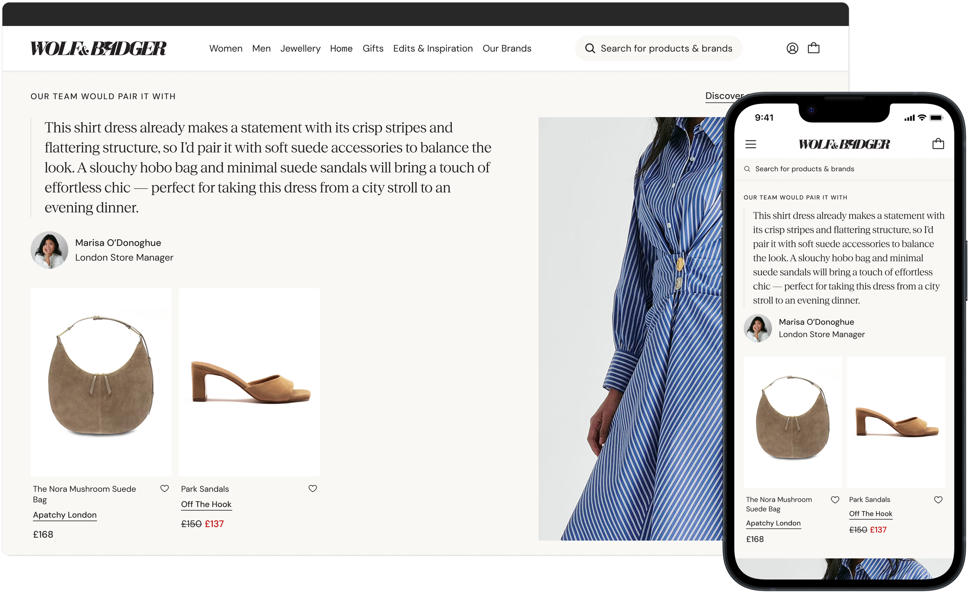Open the Apatchy London brand link
Screen dimensions: 968x593
click(x=65, y=515)
